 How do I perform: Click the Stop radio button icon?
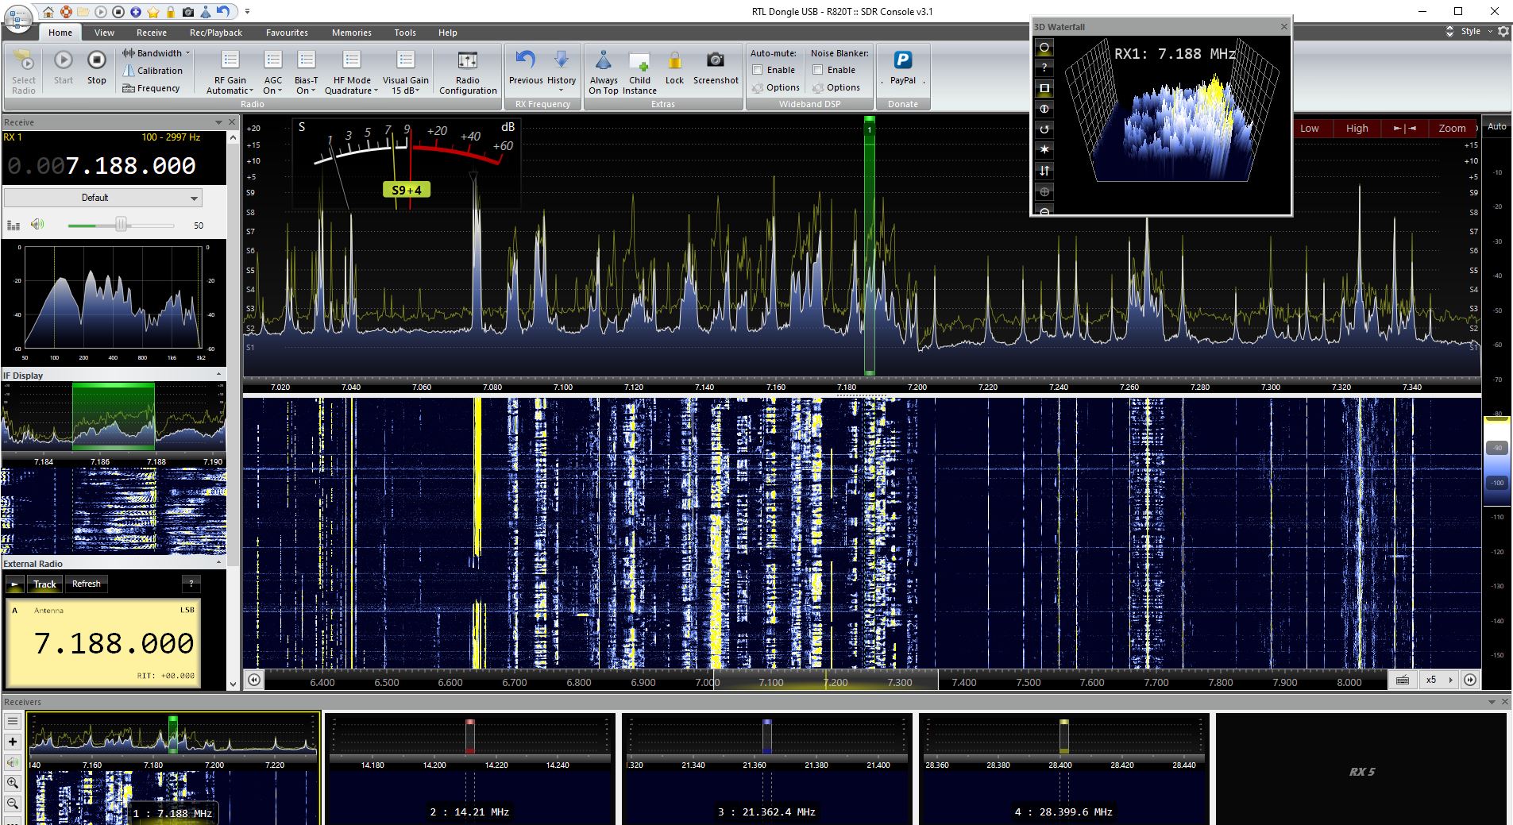96,61
